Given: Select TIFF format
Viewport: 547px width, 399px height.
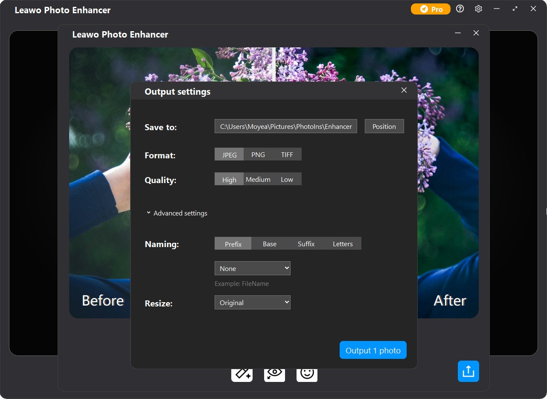Looking at the screenshot, I should (x=287, y=154).
